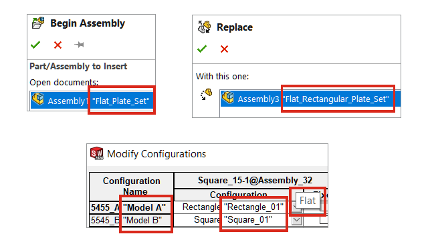The width and height of the screenshot is (428, 240).
Task: Toggle the pushpin in Begin Assembly panel
Action: click(79, 45)
